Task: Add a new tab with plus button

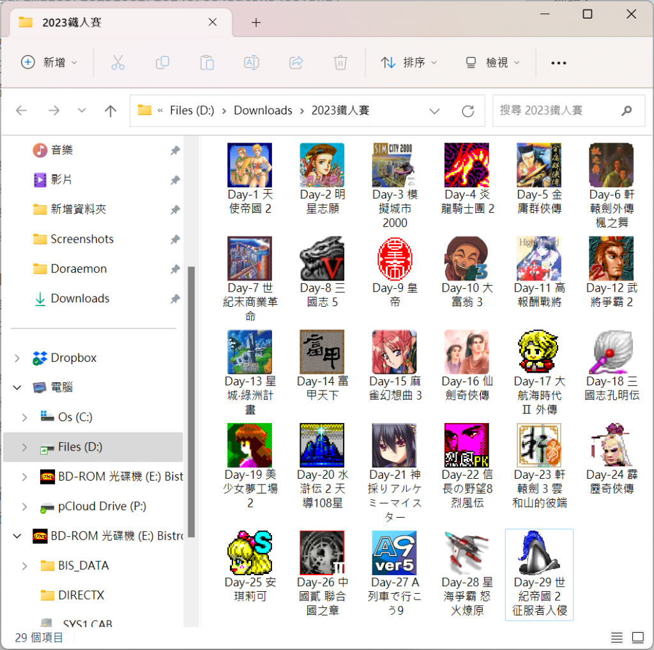Action: tap(256, 22)
